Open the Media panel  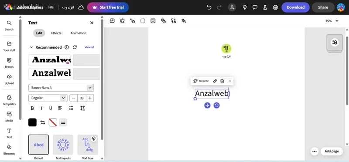pyautogui.click(x=9, y=117)
